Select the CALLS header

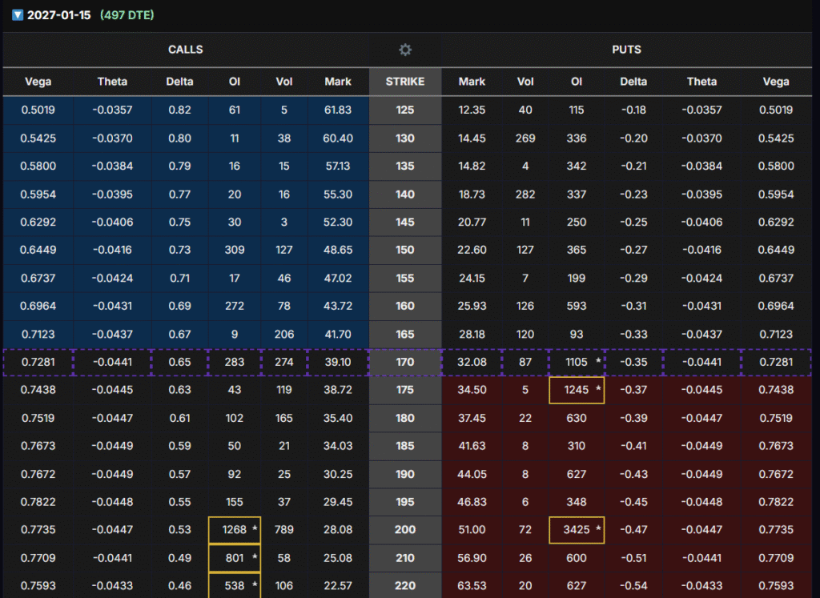[185, 50]
